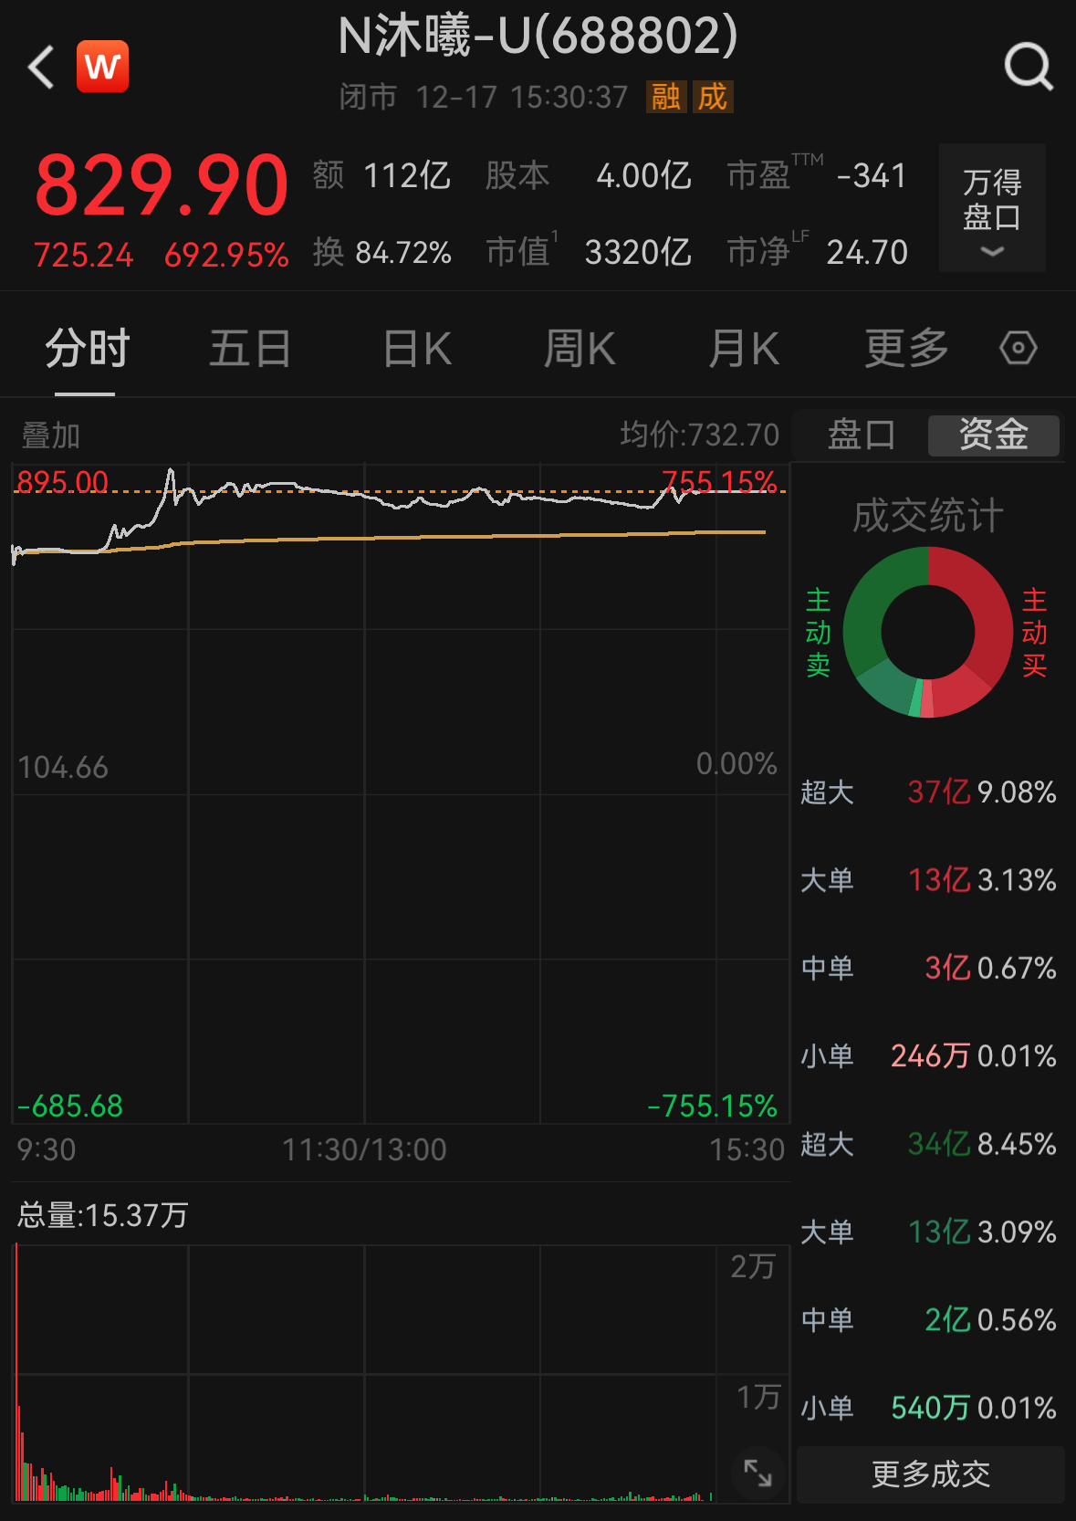Click the trade statistics donut chart

click(x=928, y=632)
